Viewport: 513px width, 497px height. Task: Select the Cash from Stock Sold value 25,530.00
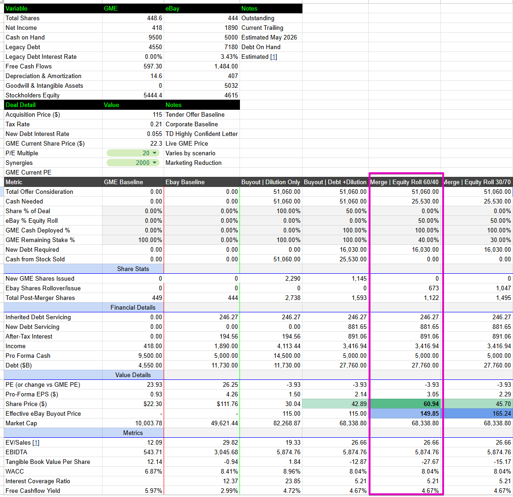pyautogui.click(x=335, y=259)
